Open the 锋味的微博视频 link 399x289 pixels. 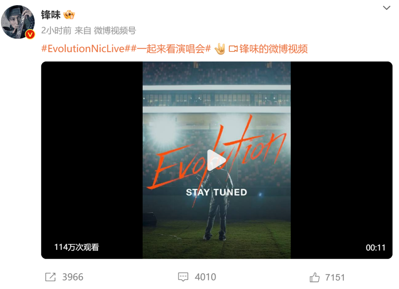[x=273, y=49]
